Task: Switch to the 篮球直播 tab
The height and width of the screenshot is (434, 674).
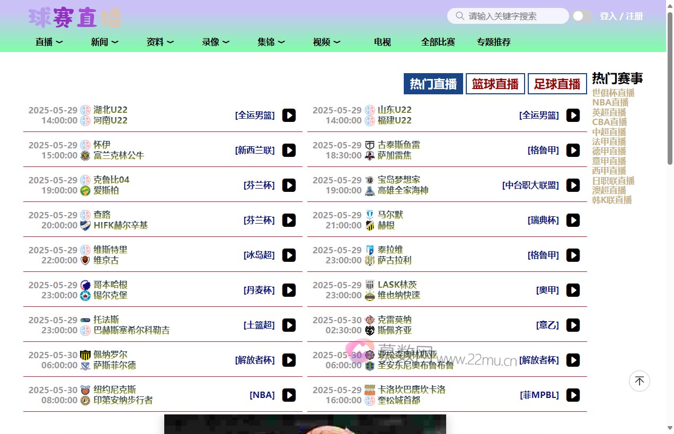Action: pos(495,84)
